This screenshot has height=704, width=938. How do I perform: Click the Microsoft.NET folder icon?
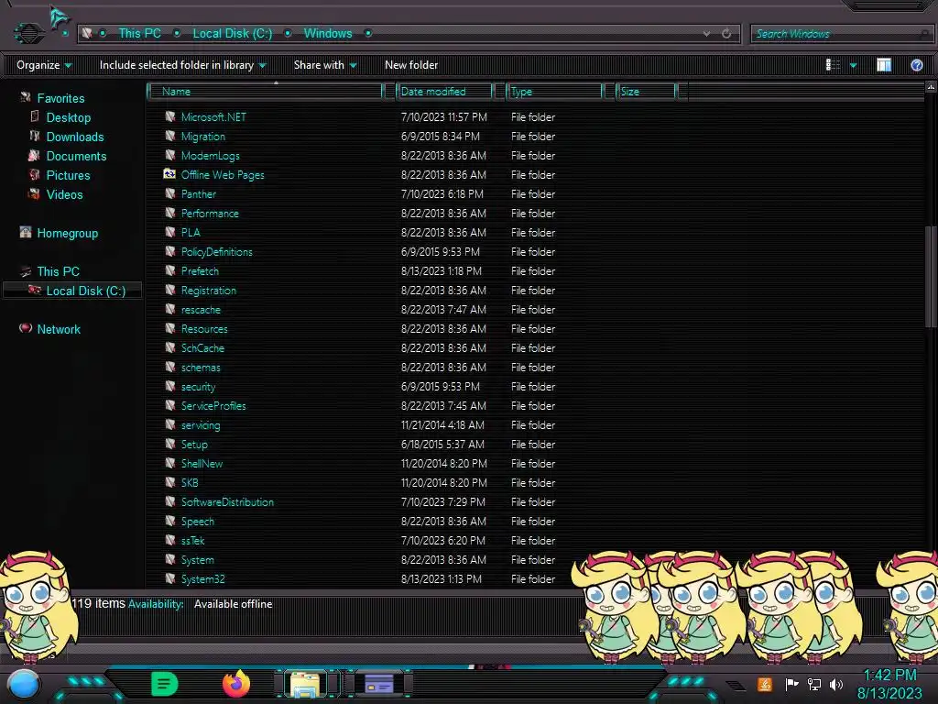pyautogui.click(x=169, y=116)
